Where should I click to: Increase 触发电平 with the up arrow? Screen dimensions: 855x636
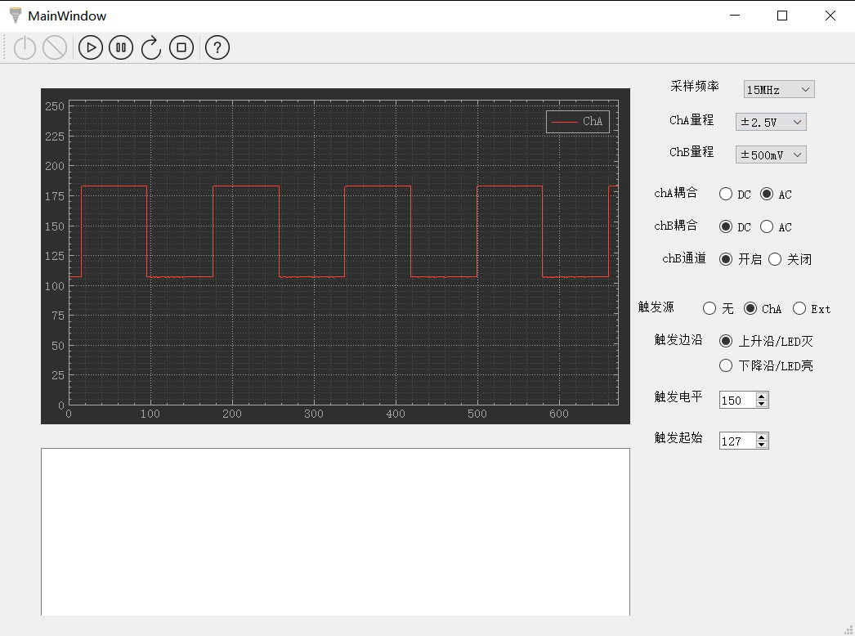pos(762,396)
